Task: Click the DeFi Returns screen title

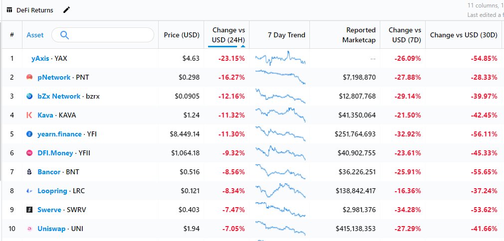Action: (x=35, y=10)
